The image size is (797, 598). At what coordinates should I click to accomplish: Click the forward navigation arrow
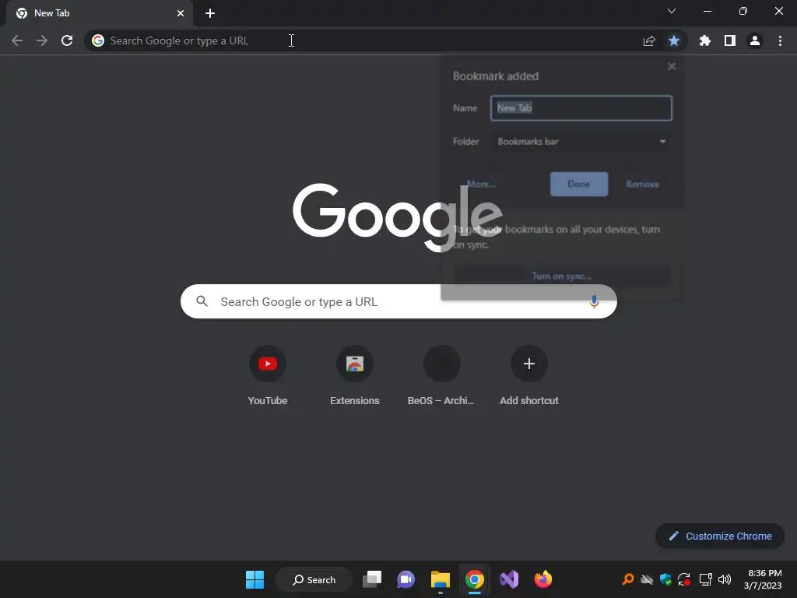(x=42, y=40)
